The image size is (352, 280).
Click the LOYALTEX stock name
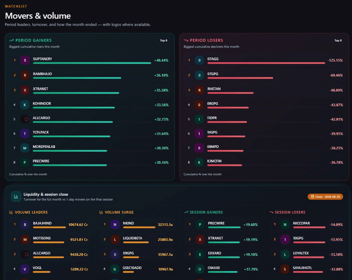[301, 253]
